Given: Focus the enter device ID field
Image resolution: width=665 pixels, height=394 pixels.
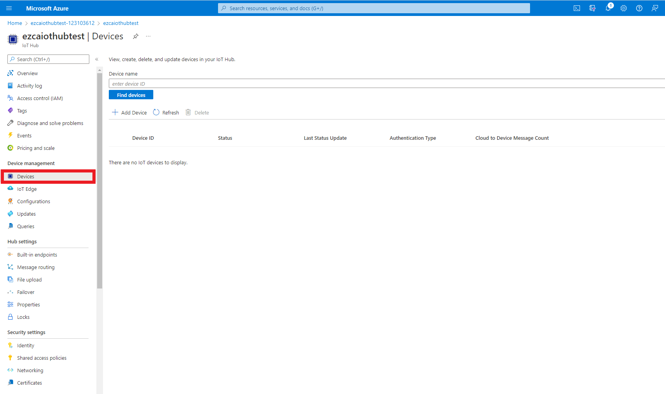Looking at the screenshot, I should click(x=387, y=84).
